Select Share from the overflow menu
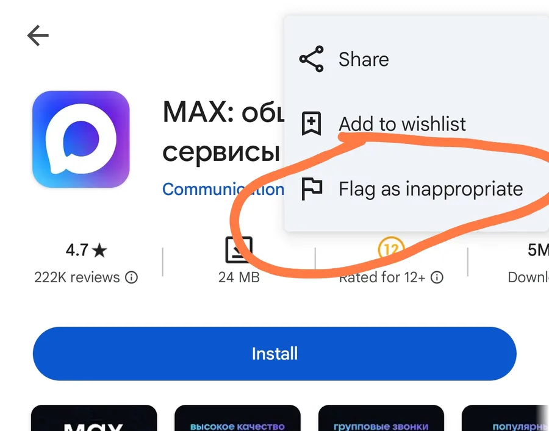 (x=416, y=59)
